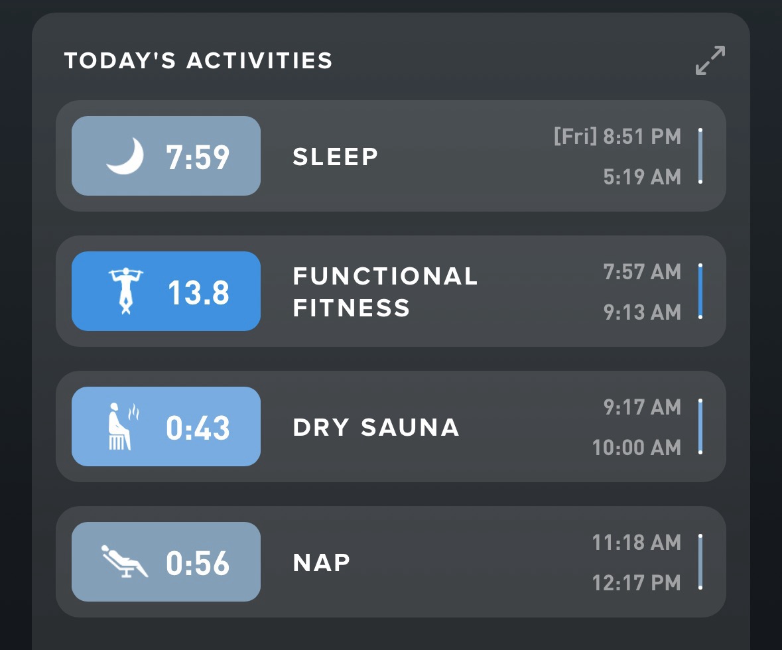The image size is (782, 650).
Task: Click the [Fri] 8:51 PM sleep start time
Action: pos(617,137)
